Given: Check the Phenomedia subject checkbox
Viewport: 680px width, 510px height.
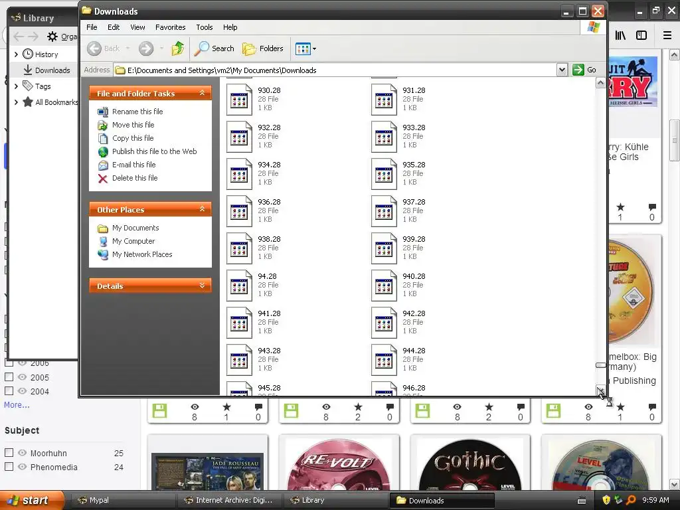Looking at the screenshot, I should point(9,467).
